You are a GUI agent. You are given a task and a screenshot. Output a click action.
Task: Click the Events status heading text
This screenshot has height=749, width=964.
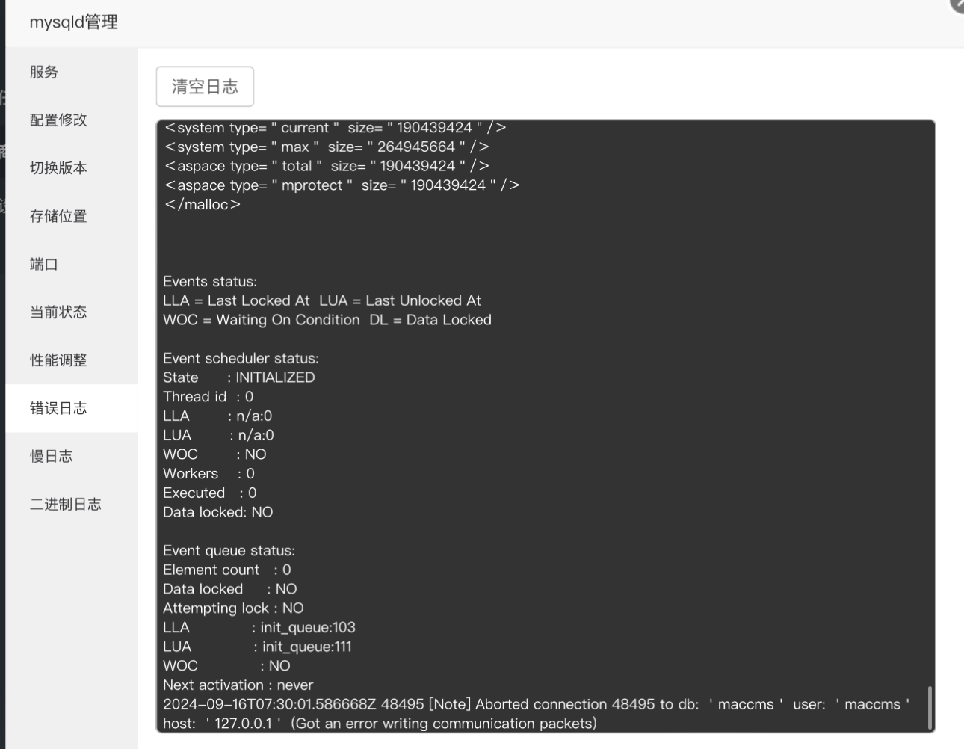click(x=210, y=281)
